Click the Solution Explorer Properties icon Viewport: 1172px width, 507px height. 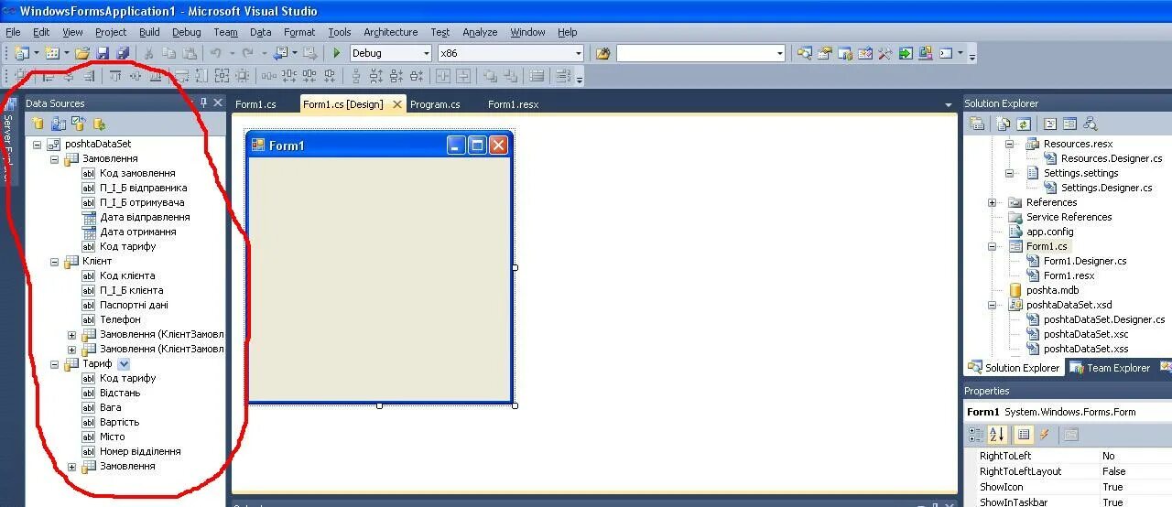click(977, 124)
